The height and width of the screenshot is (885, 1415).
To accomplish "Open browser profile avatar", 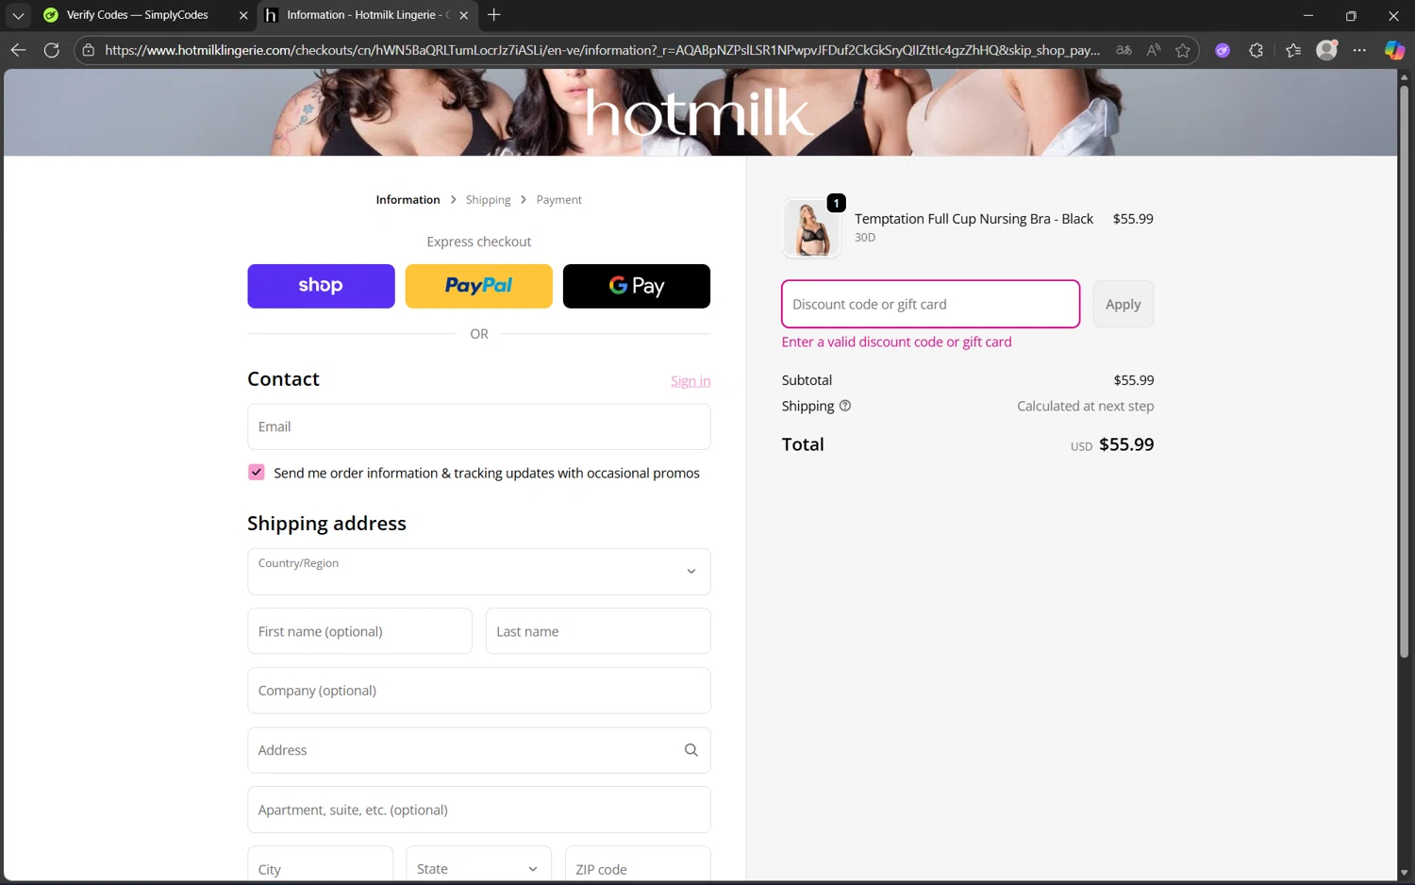I will [x=1326, y=50].
